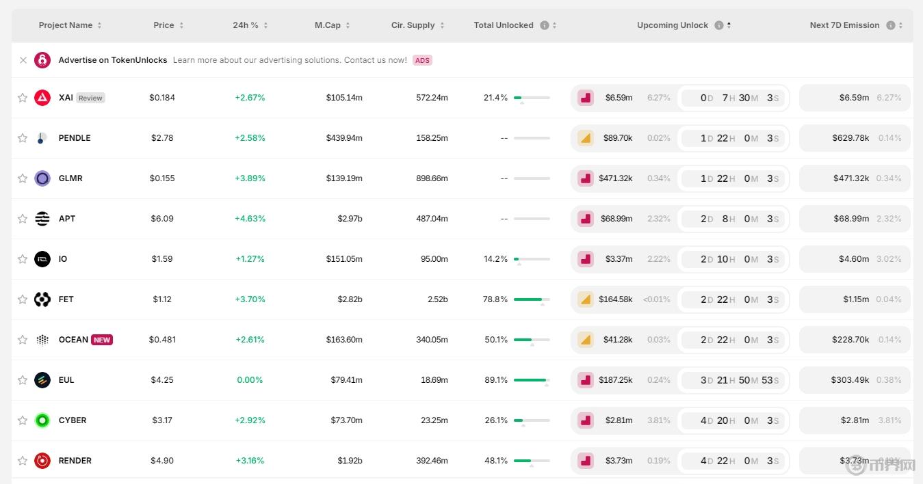Click the APT striped logo icon
Screen dimensions: 923x484
point(42,219)
